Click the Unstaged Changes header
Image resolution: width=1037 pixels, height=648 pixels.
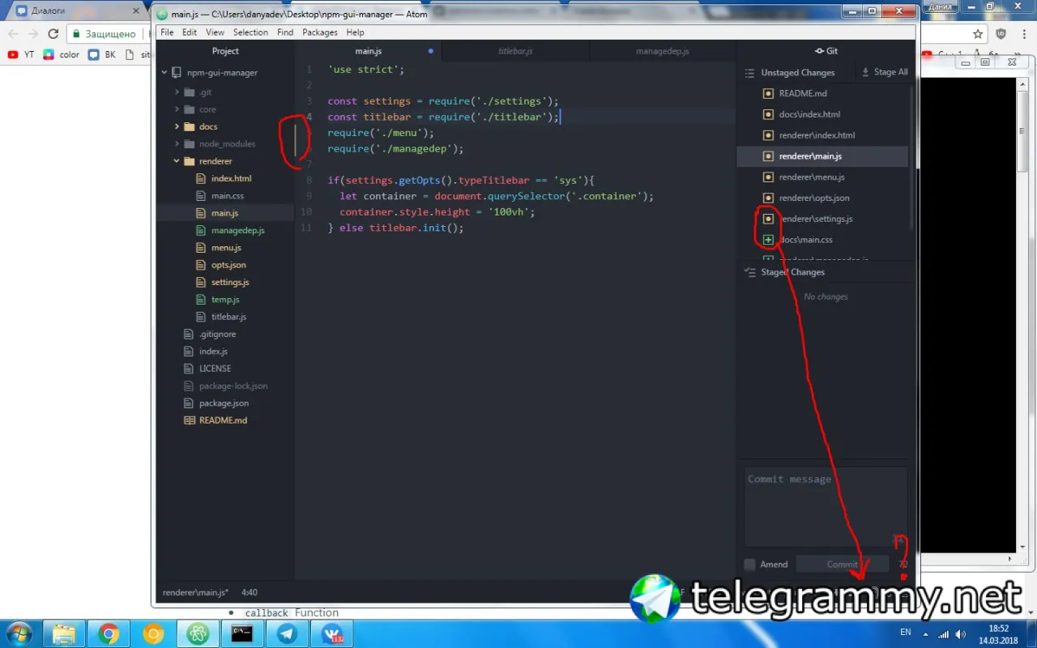797,73
